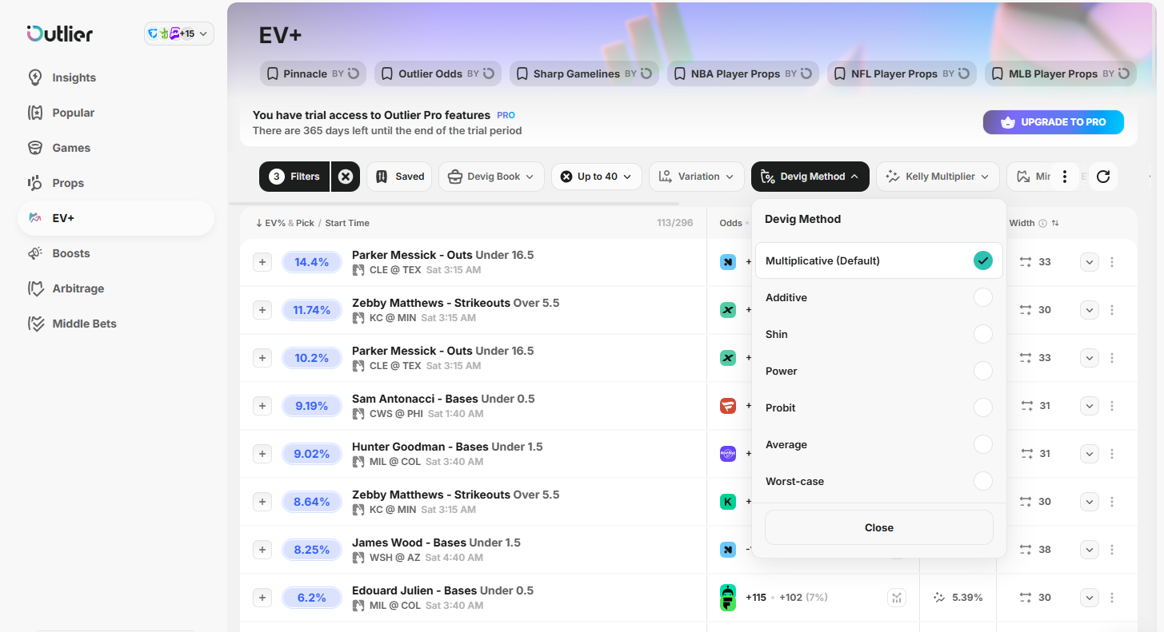This screenshot has width=1164, height=632.
Task: Open more options for the width 38 row
Action: 1112,550
